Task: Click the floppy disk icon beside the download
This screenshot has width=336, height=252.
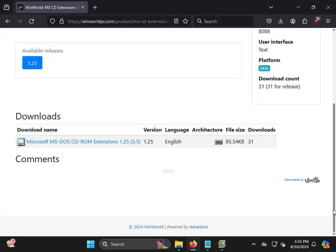Action: (21, 142)
